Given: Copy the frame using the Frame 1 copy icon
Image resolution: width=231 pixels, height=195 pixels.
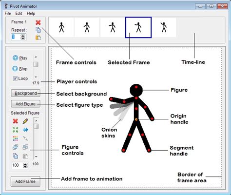Looking at the screenshot, I should coord(38,30).
